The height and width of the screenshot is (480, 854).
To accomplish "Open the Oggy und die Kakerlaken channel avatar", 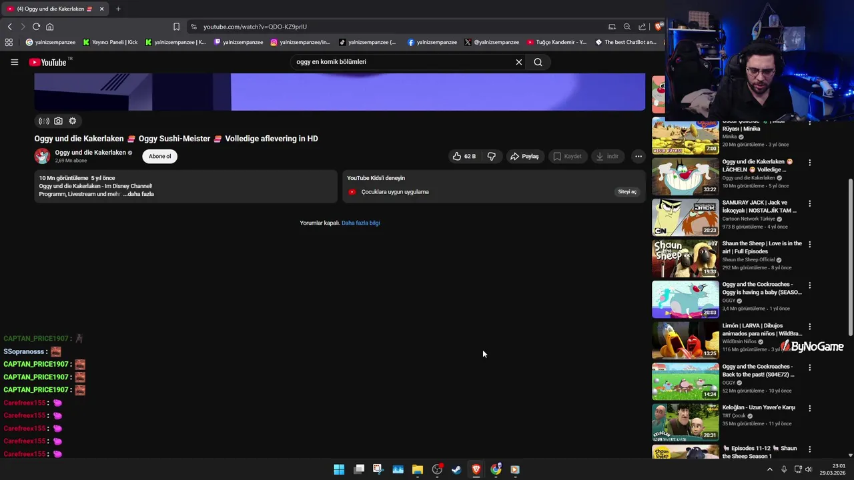I will [42, 156].
